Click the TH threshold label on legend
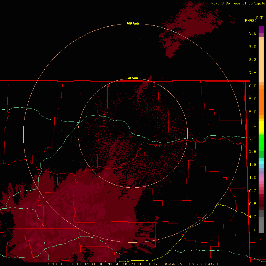Viewport: 266px width, 266px height. click(x=254, y=230)
